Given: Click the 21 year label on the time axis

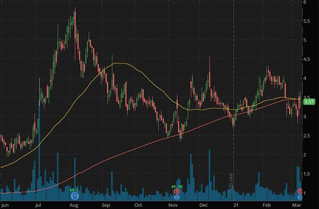Looking at the screenshot, I should tap(236, 205).
